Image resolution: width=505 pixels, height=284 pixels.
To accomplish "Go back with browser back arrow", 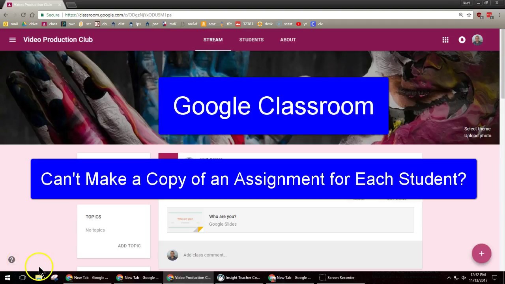I will [x=6, y=15].
